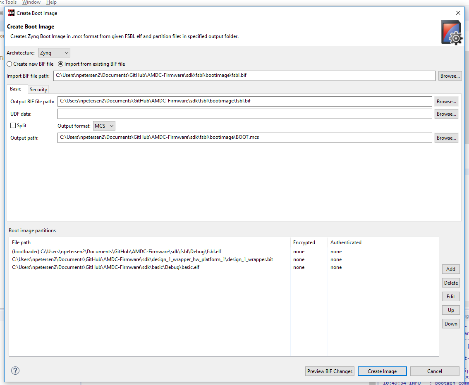Browse for the Import BIF file path
The width and height of the screenshot is (469, 385).
[x=450, y=76]
